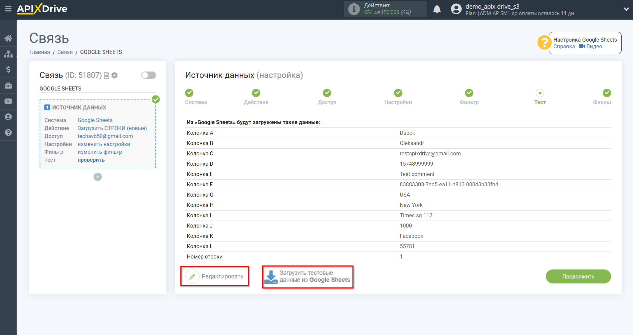Open the video YouTube sidebar icon
Screen dimensions: 633x335
(8, 101)
